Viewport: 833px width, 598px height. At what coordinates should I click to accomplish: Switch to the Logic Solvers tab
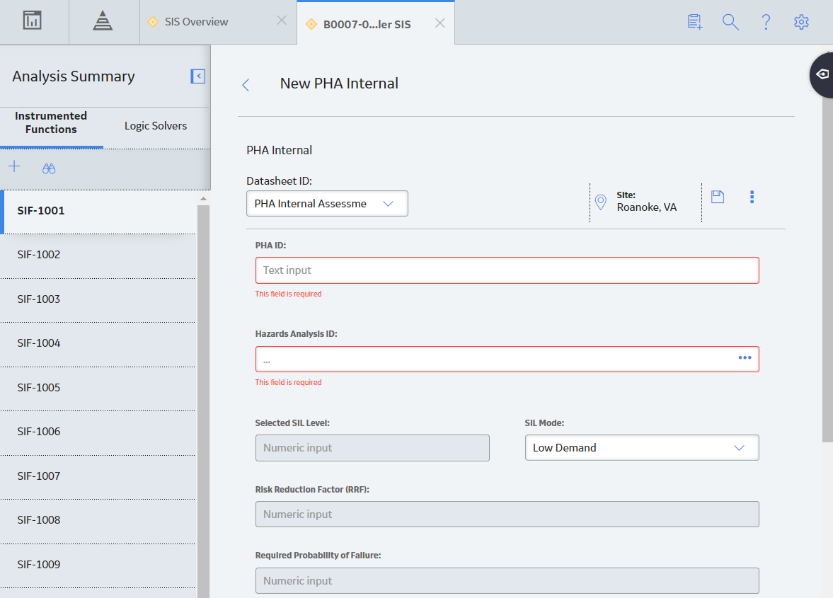tap(156, 126)
